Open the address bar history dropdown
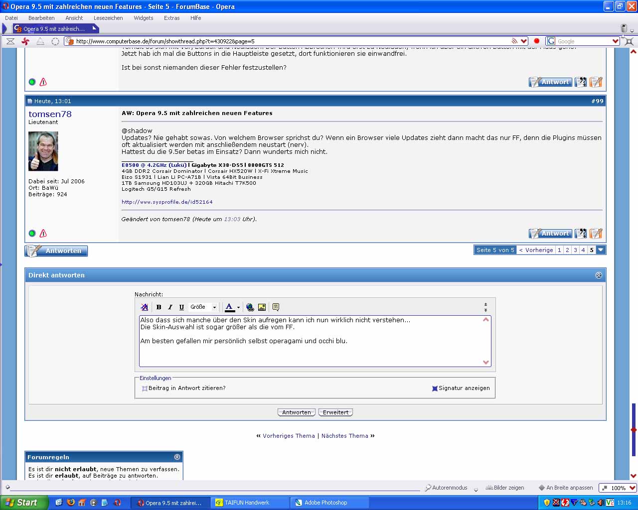The width and height of the screenshot is (638, 510). (524, 41)
